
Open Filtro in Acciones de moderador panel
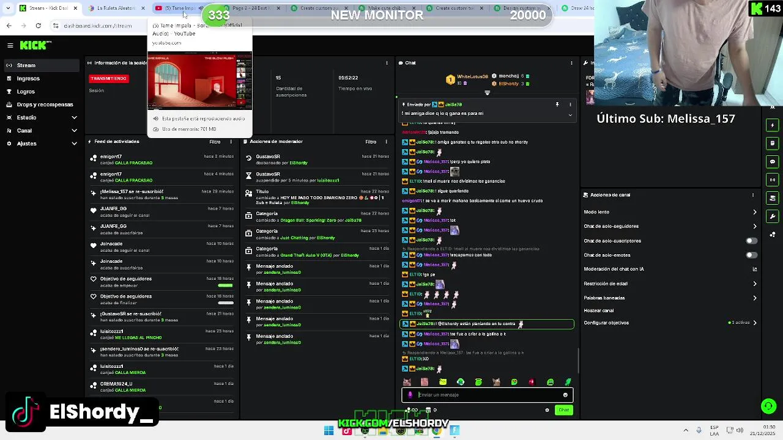click(371, 142)
